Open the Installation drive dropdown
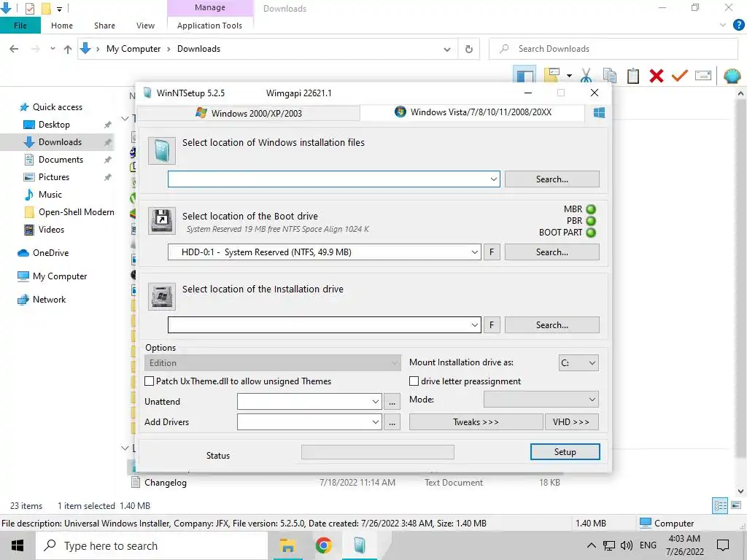 point(474,324)
